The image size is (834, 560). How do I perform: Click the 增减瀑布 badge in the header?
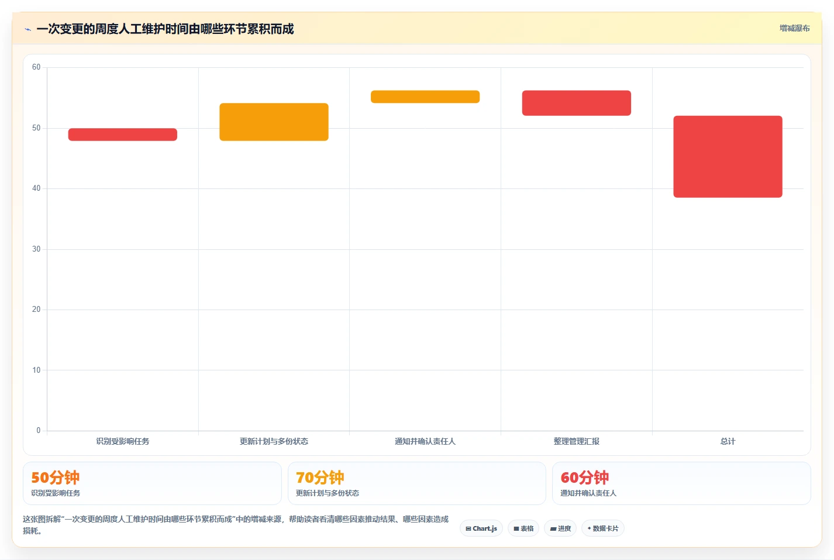pos(794,28)
